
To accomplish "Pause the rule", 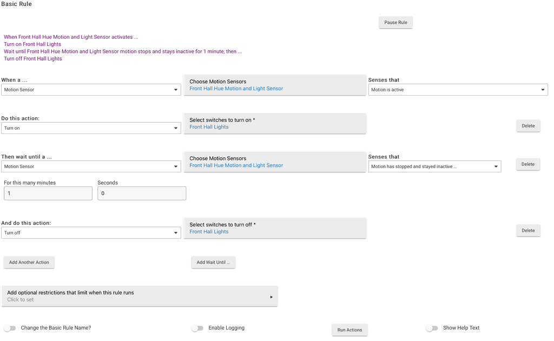I will tap(395, 22).
